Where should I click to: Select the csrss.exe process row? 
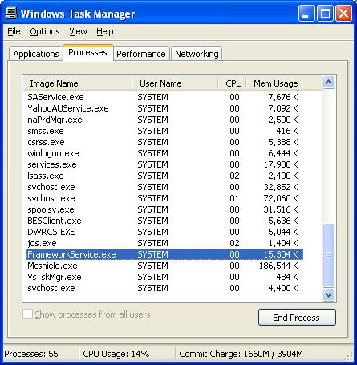(x=164, y=142)
